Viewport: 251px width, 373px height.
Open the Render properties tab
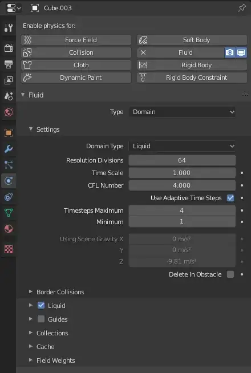coord(9,48)
